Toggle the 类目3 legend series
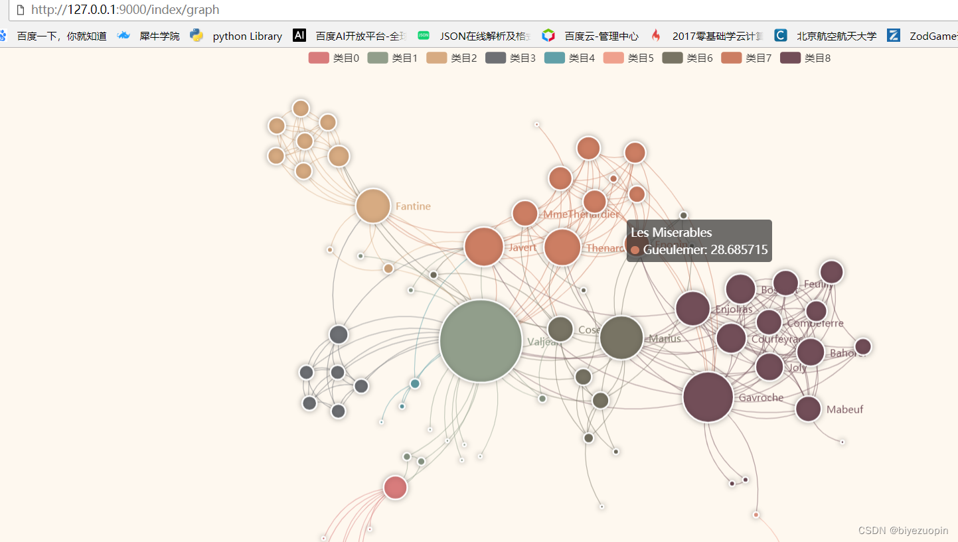Screen dimensions: 958x542 (511, 58)
